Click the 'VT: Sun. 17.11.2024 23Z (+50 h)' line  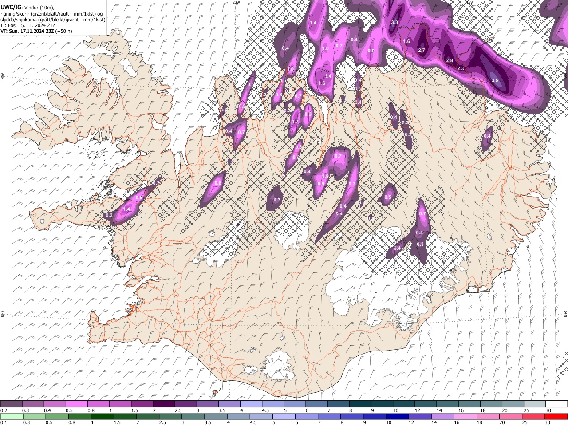pos(36,31)
